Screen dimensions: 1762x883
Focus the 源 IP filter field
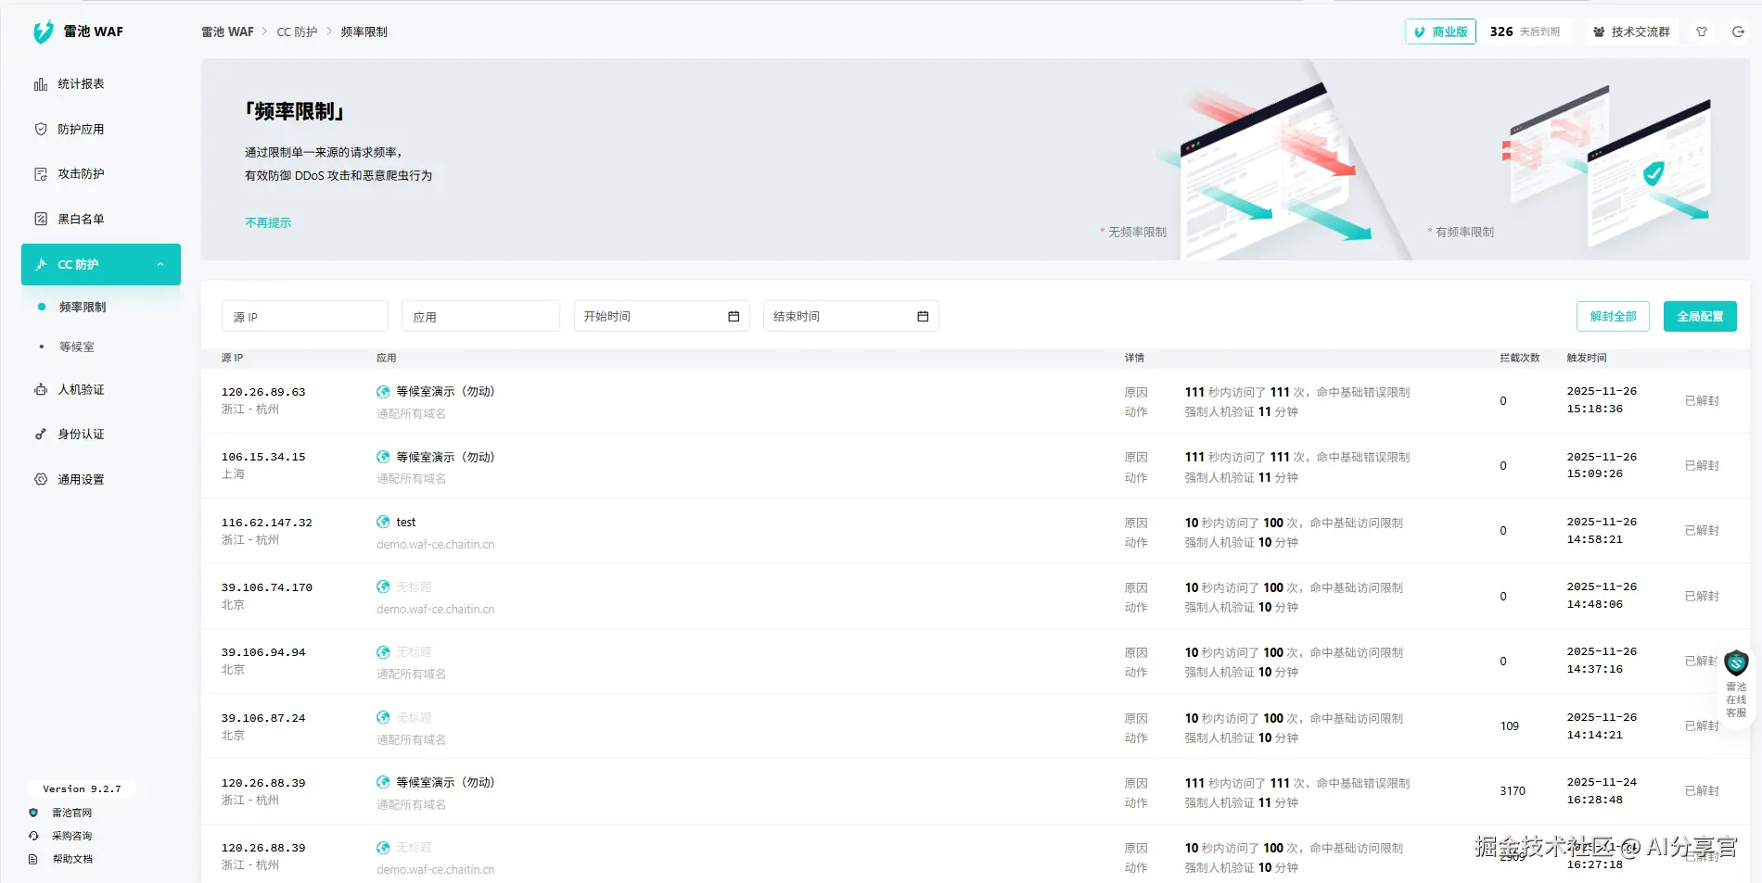click(305, 317)
